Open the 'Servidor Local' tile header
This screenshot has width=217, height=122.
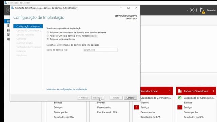tap(157, 91)
